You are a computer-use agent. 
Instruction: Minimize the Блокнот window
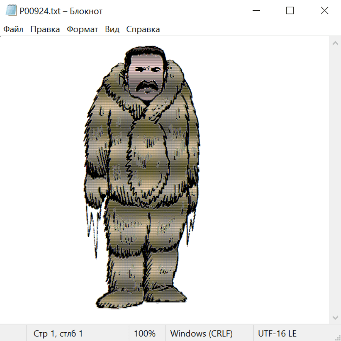pyautogui.click(x=256, y=11)
